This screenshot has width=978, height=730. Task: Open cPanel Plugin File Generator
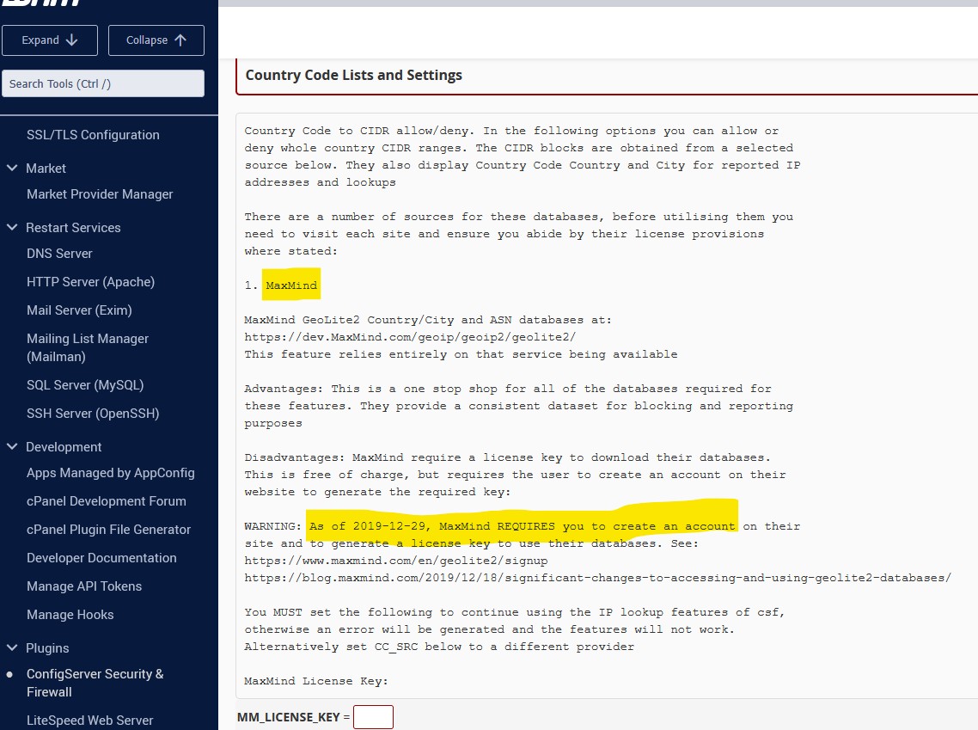[108, 529]
